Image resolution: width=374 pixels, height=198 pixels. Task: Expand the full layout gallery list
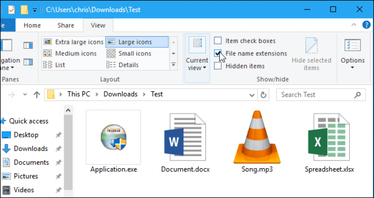(x=173, y=64)
